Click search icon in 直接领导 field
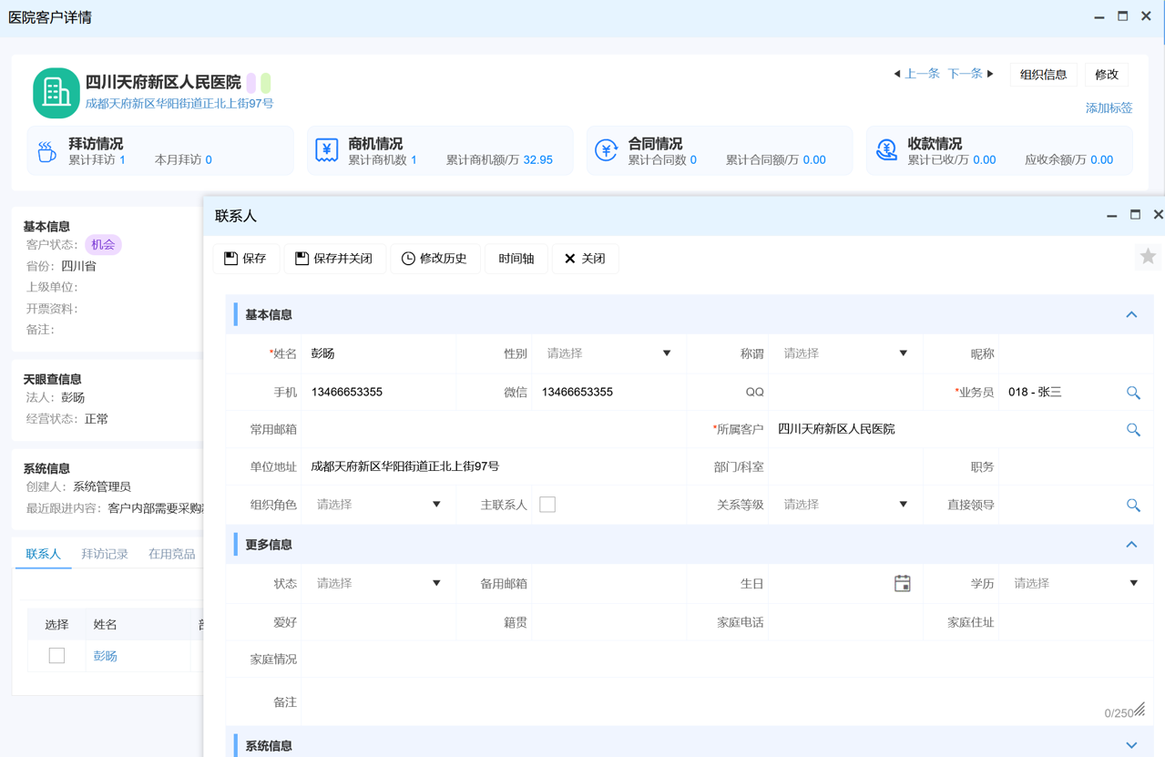 tap(1133, 505)
